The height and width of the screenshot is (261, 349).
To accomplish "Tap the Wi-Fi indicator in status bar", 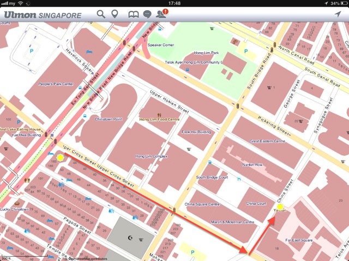I will [21, 3].
